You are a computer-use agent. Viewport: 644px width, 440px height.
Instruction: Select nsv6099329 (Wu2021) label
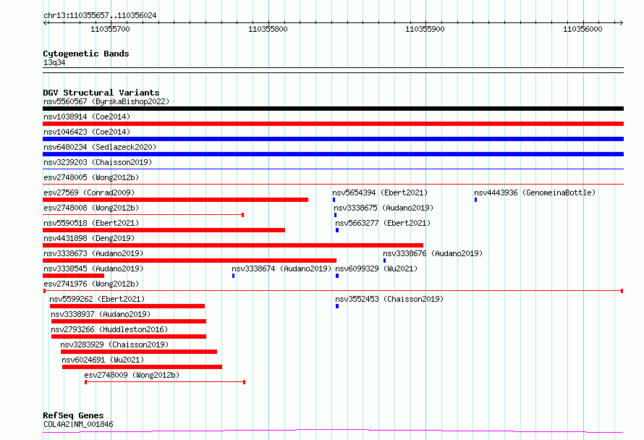[x=376, y=268]
